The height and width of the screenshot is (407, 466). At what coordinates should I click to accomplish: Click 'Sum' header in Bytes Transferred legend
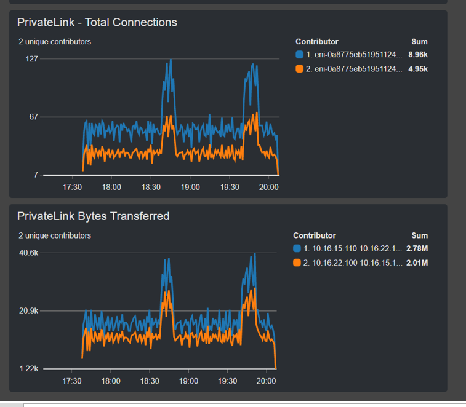(x=420, y=235)
